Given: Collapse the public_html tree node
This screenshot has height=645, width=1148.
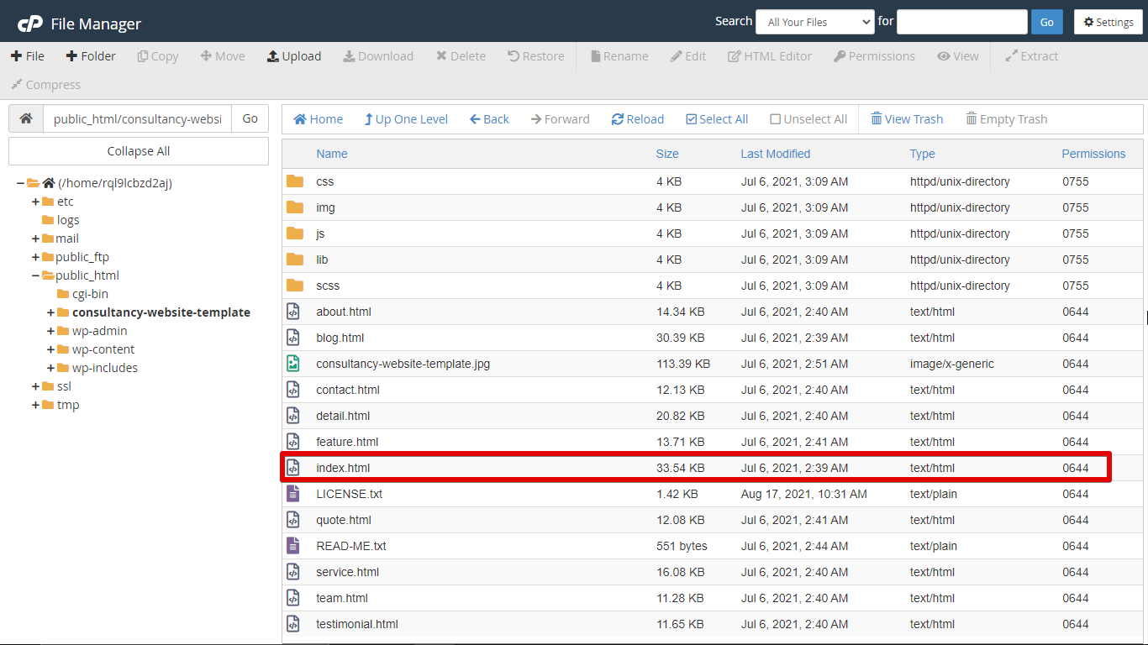Looking at the screenshot, I should pos(36,275).
